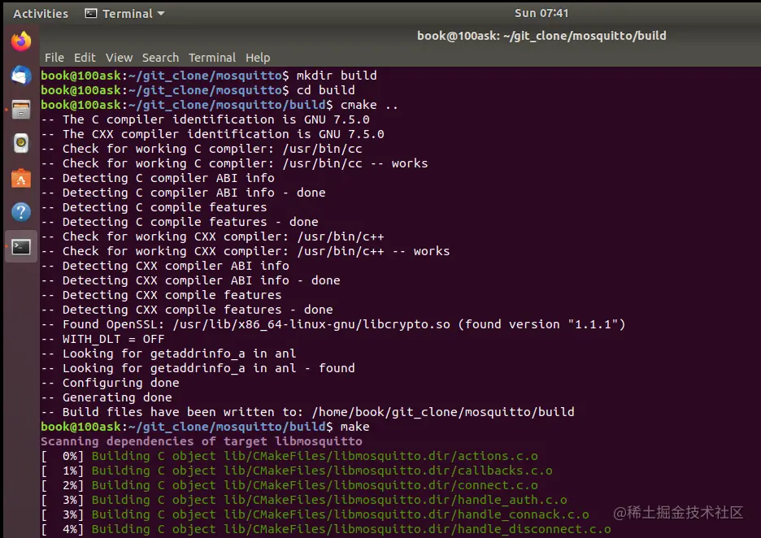
Task: Open the Help menu
Action: pos(258,58)
